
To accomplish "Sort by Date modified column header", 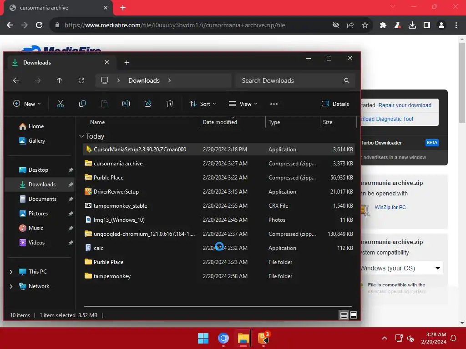I will pyautogui.click(x=233, y=122).
